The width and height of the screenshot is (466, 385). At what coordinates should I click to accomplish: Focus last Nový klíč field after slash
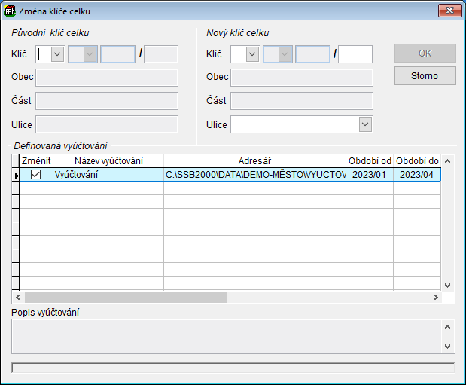point(355,53)
